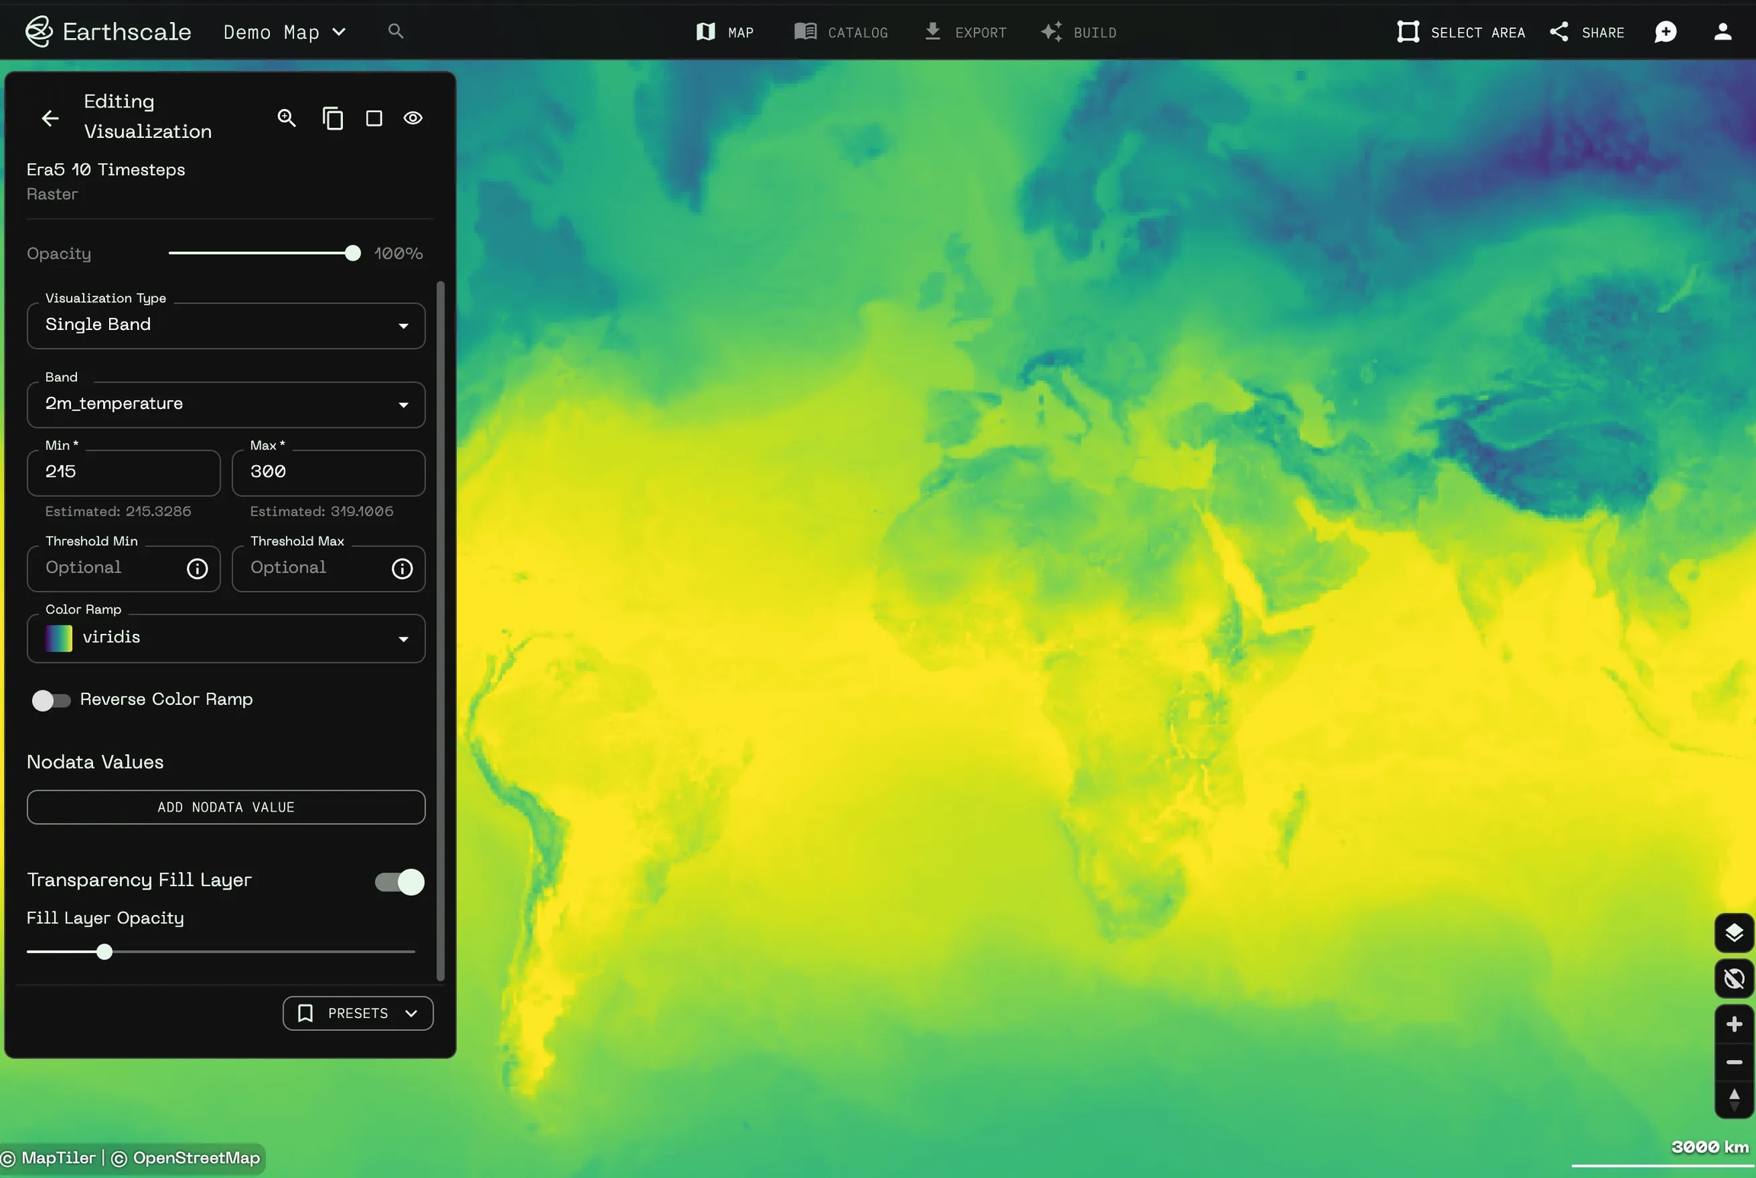
Task: Click the zoom-to-layer magnifier icon
Action: (287, 118)
